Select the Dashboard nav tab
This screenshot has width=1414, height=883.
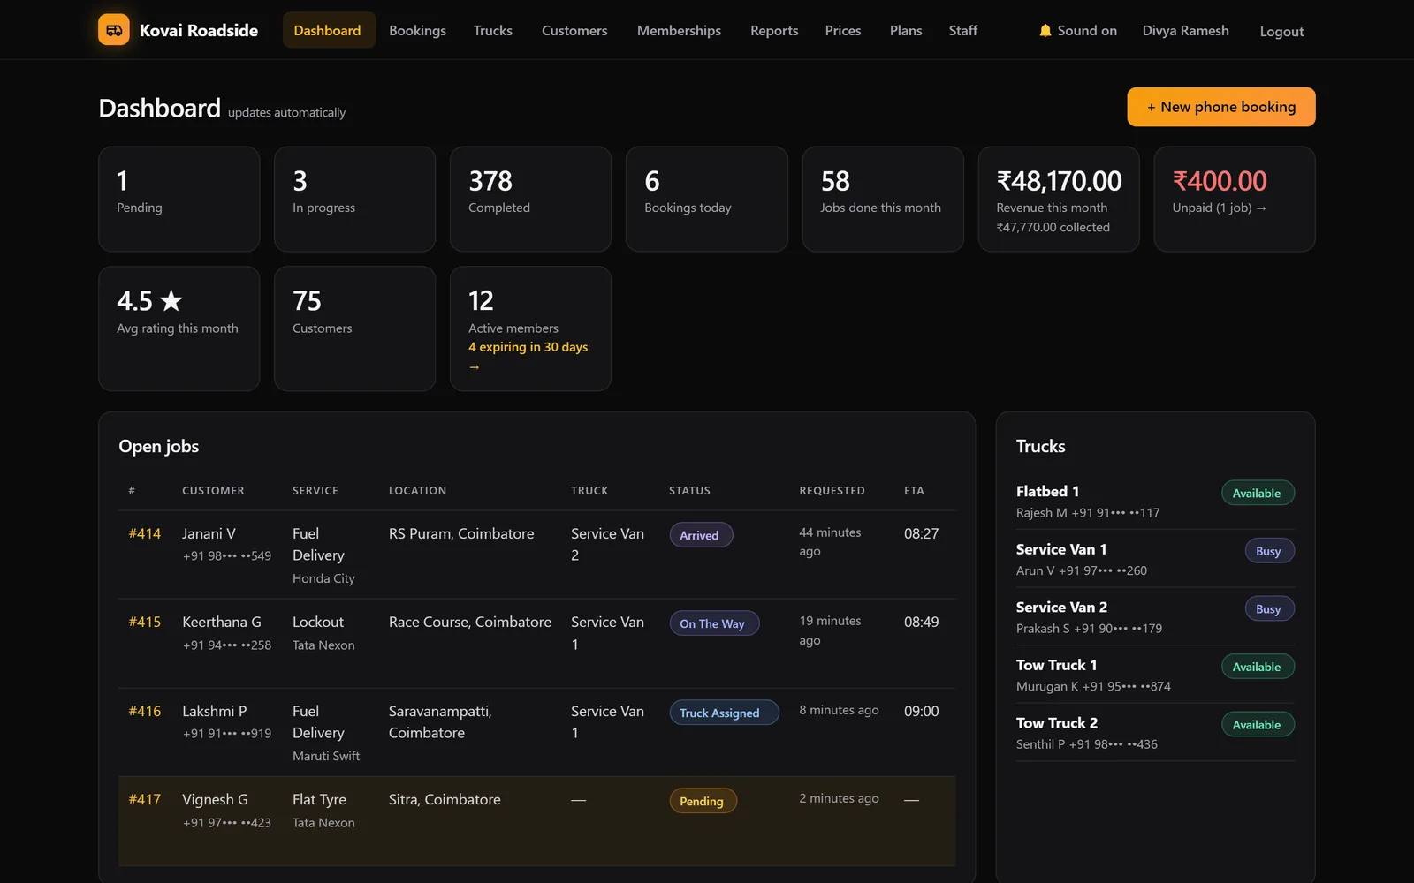tap(328, 31)
